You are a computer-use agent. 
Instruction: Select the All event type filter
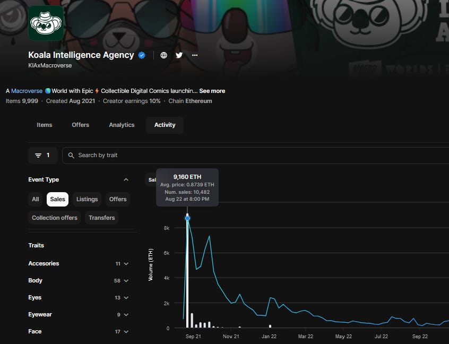(x=36, y=199)
